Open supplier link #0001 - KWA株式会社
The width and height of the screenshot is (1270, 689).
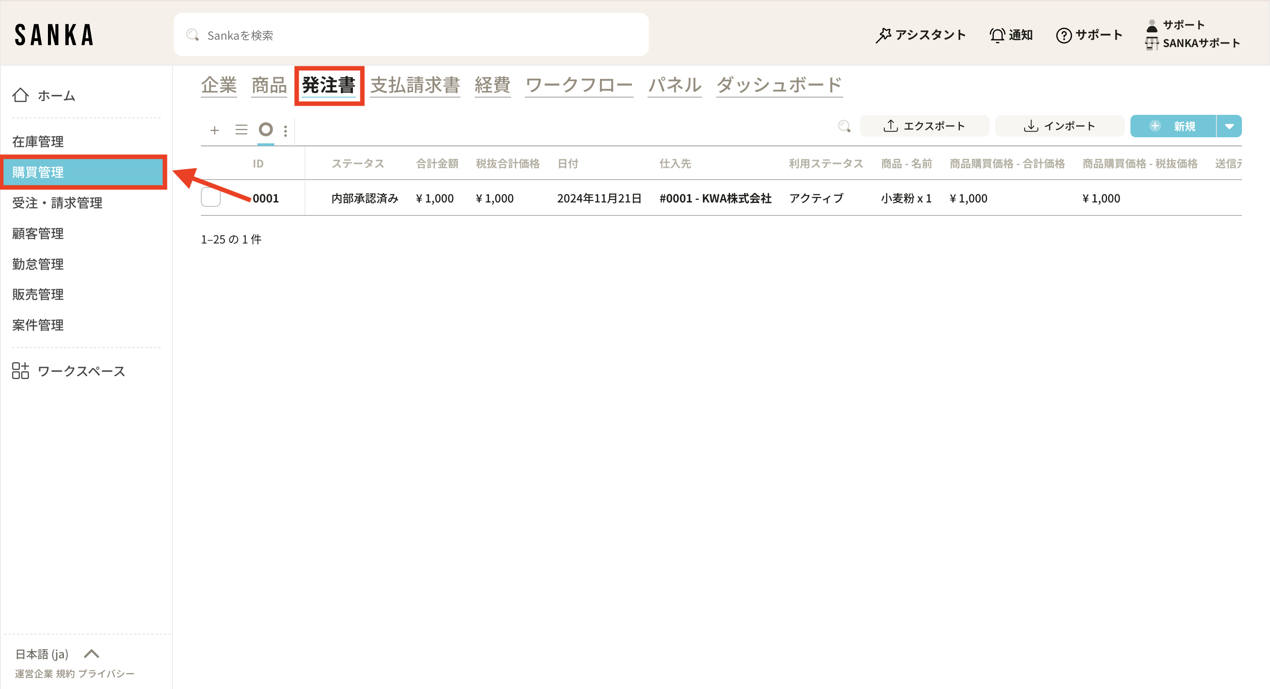[715, 198]
